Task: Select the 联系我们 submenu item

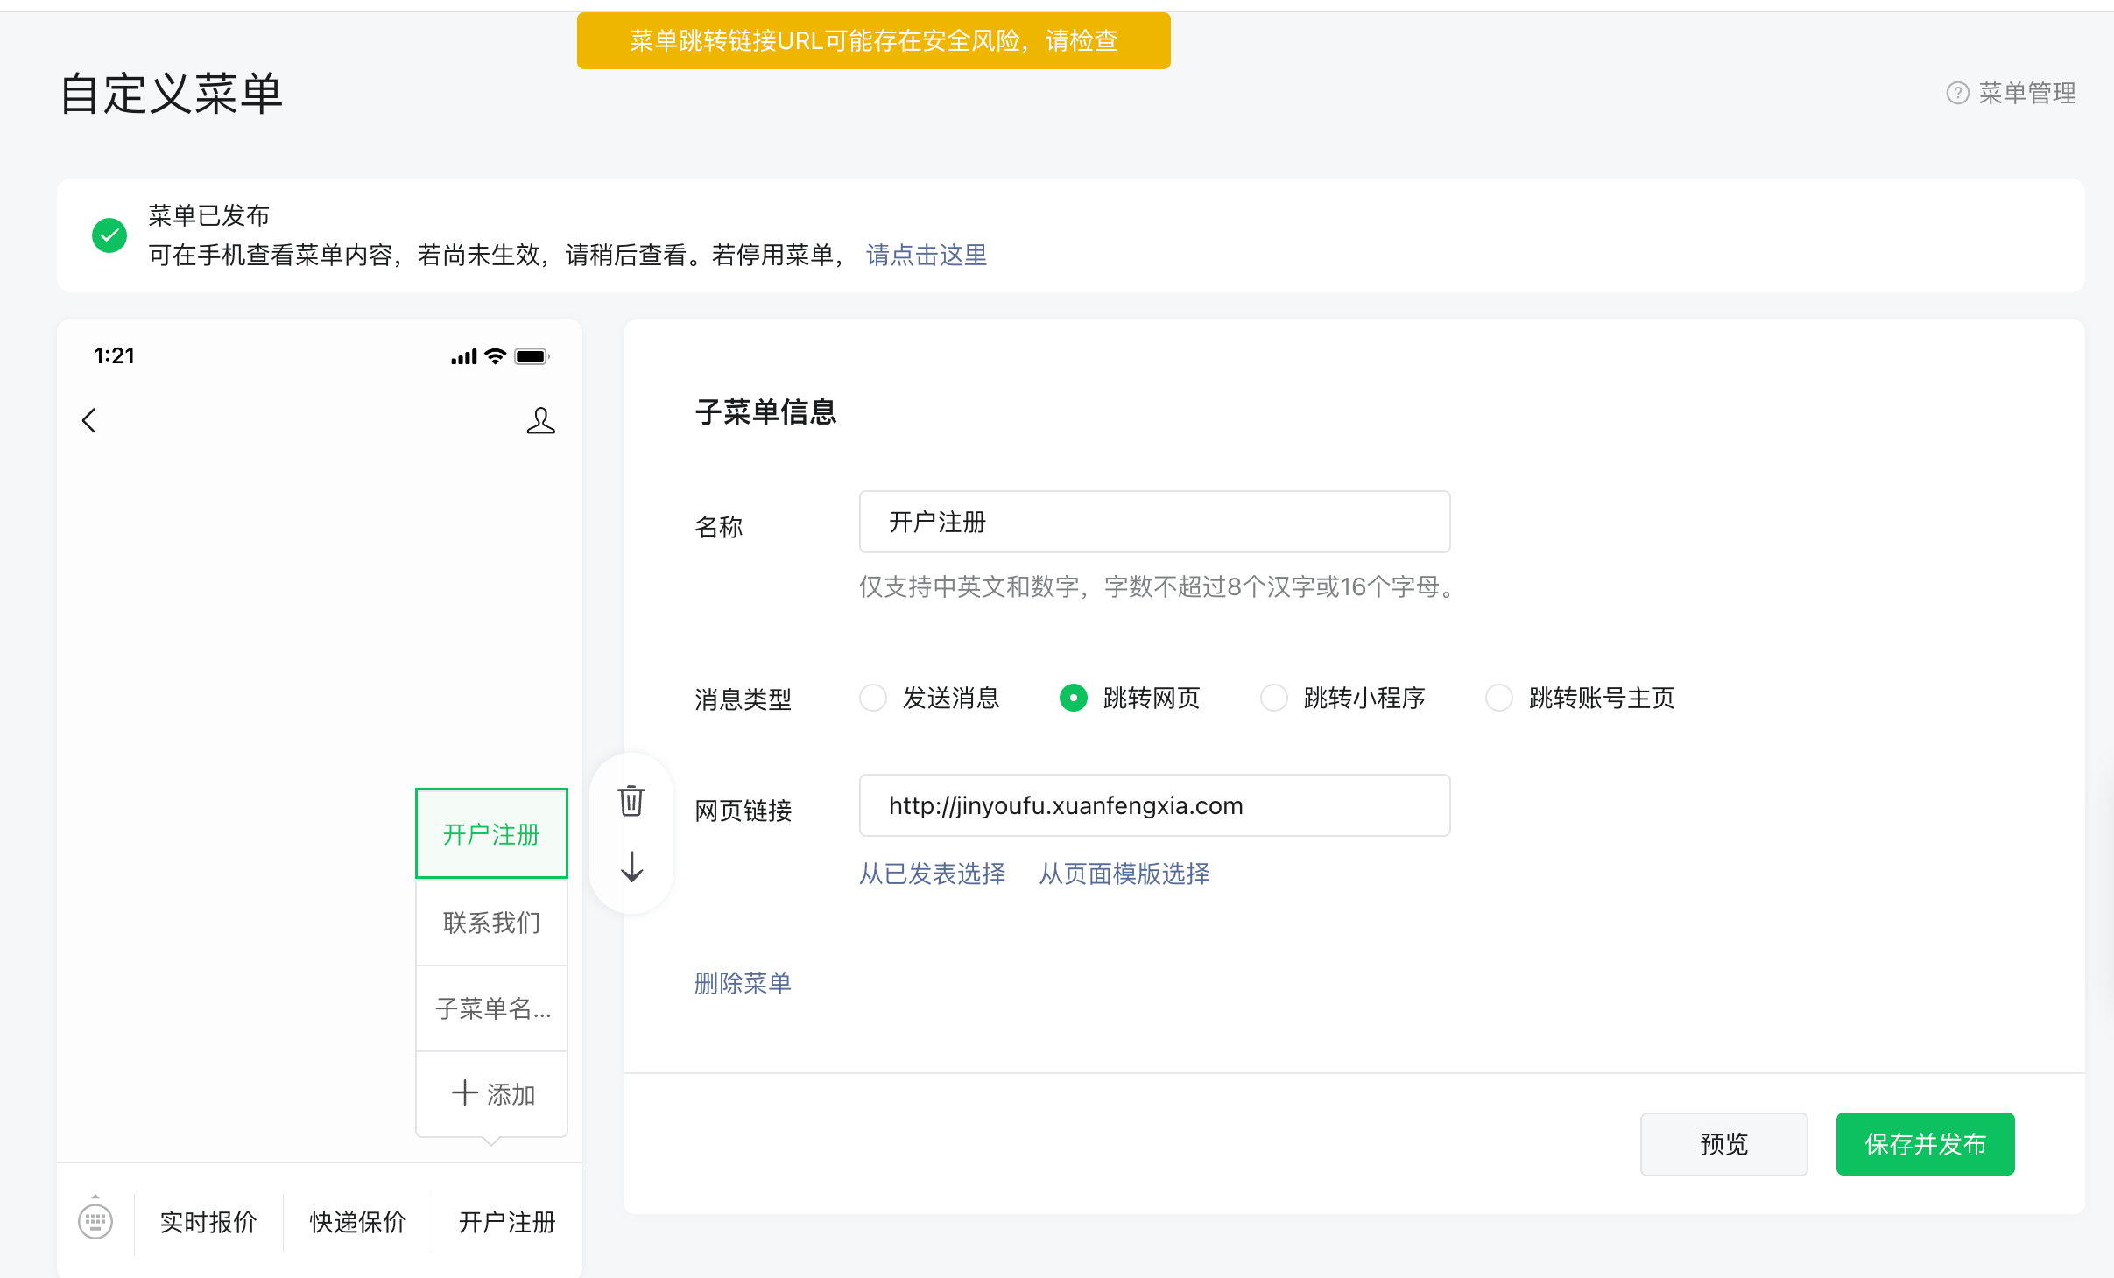Action: [491, 922]
